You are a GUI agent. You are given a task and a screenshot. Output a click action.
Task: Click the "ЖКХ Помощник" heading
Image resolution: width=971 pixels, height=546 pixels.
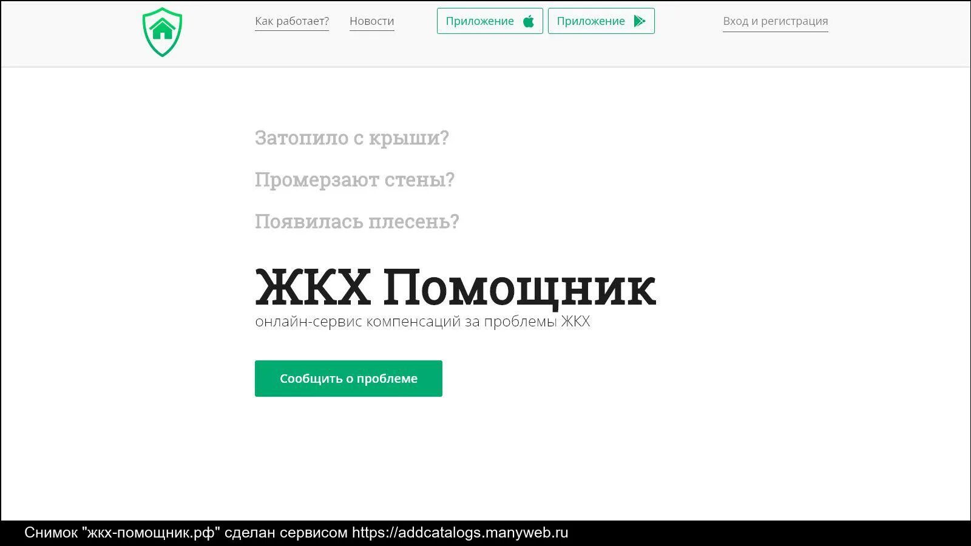tap(455, 288)
